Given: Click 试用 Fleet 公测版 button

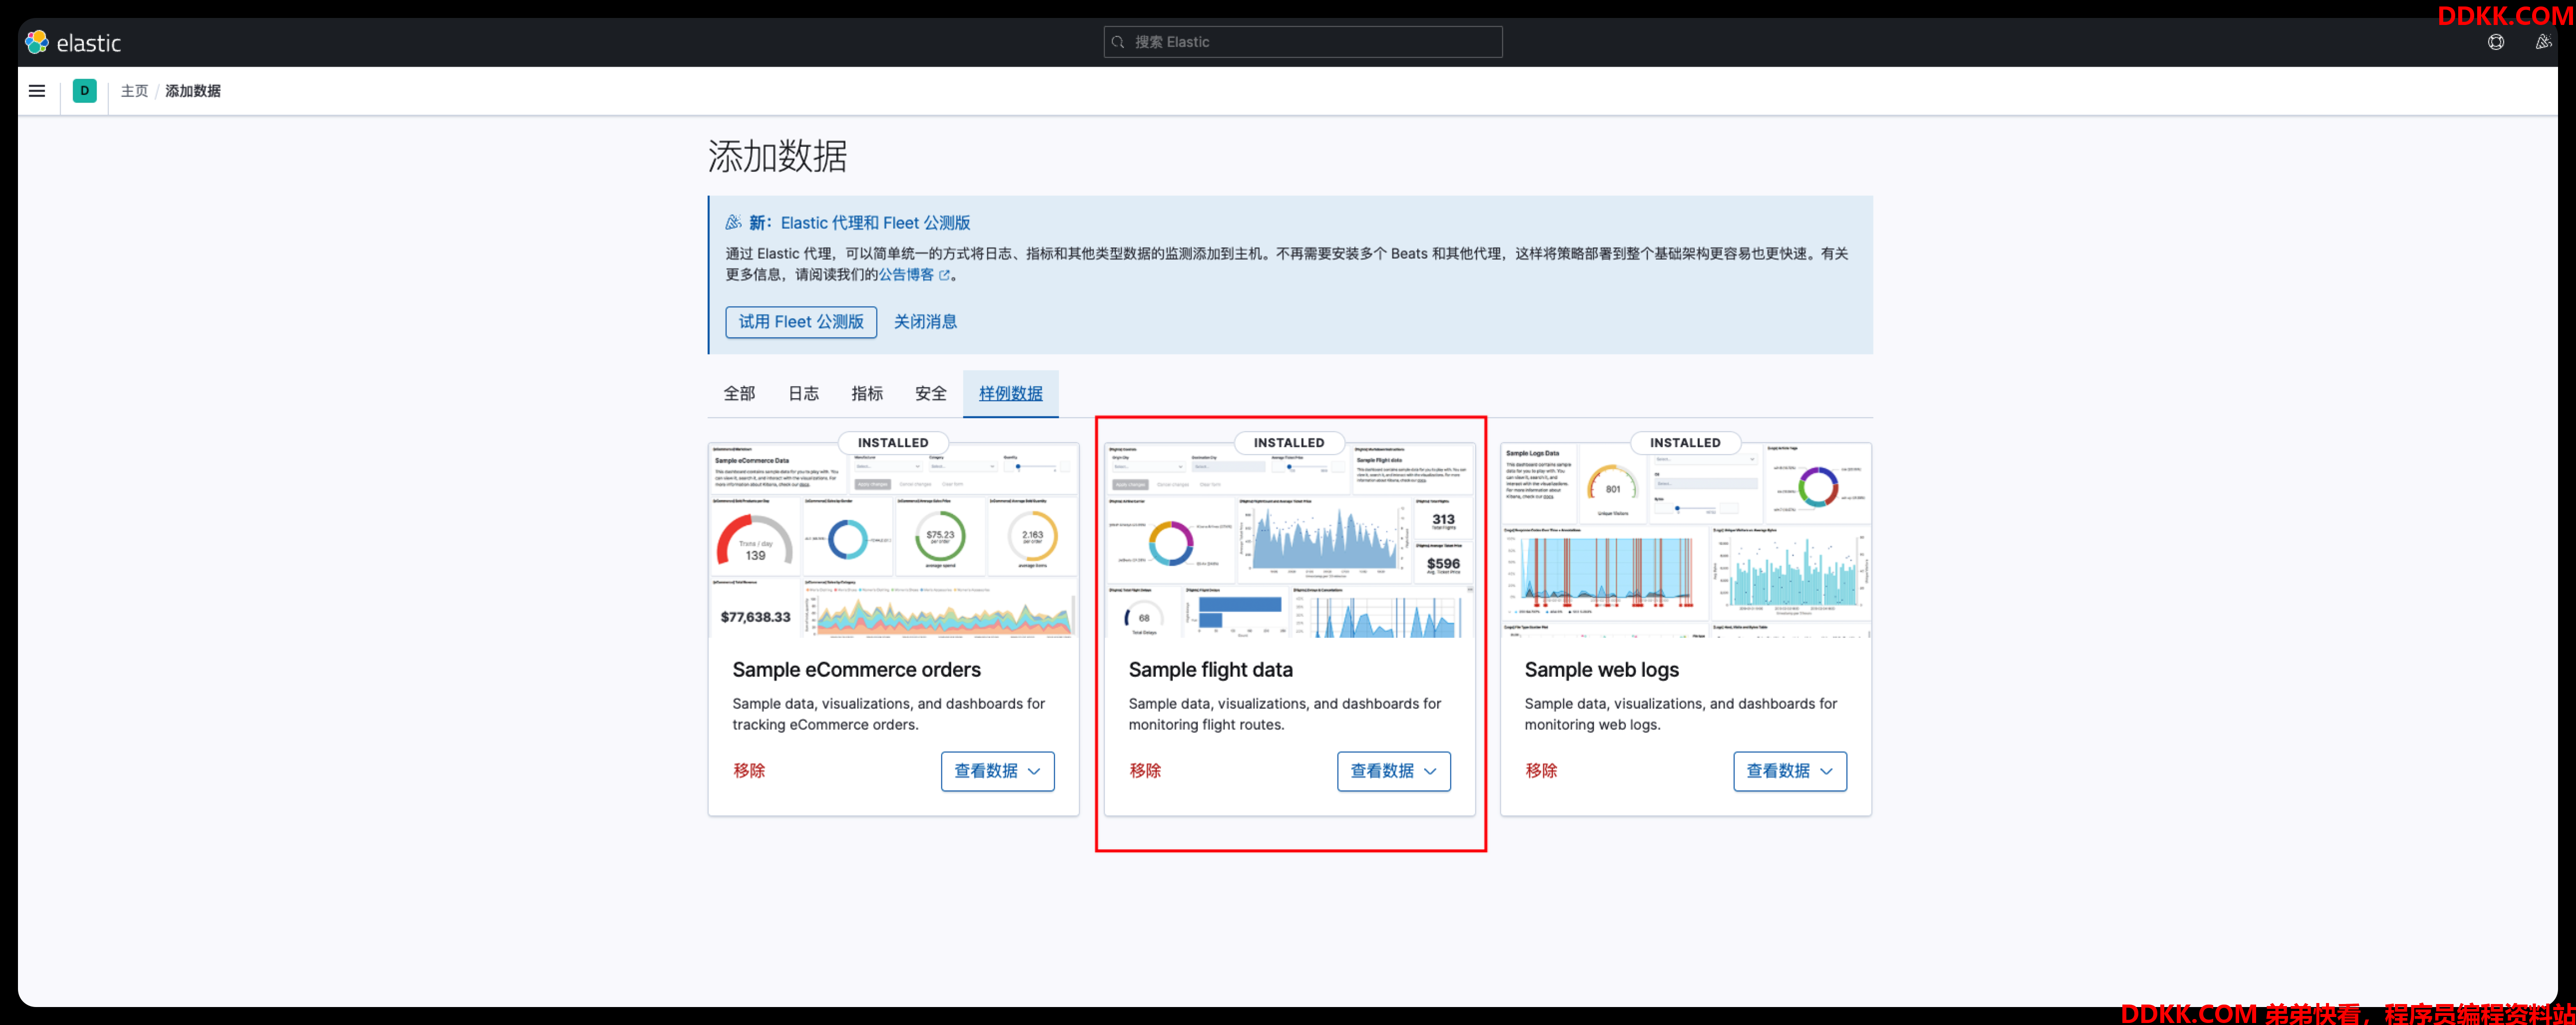Looking at the screenshot, I should pos(801,322).
